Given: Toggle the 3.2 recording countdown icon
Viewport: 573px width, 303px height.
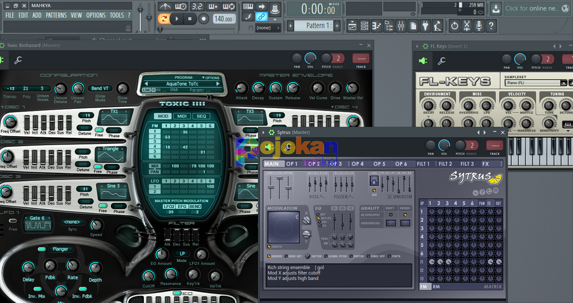Looking at the screenshot, I should [197, 6].
